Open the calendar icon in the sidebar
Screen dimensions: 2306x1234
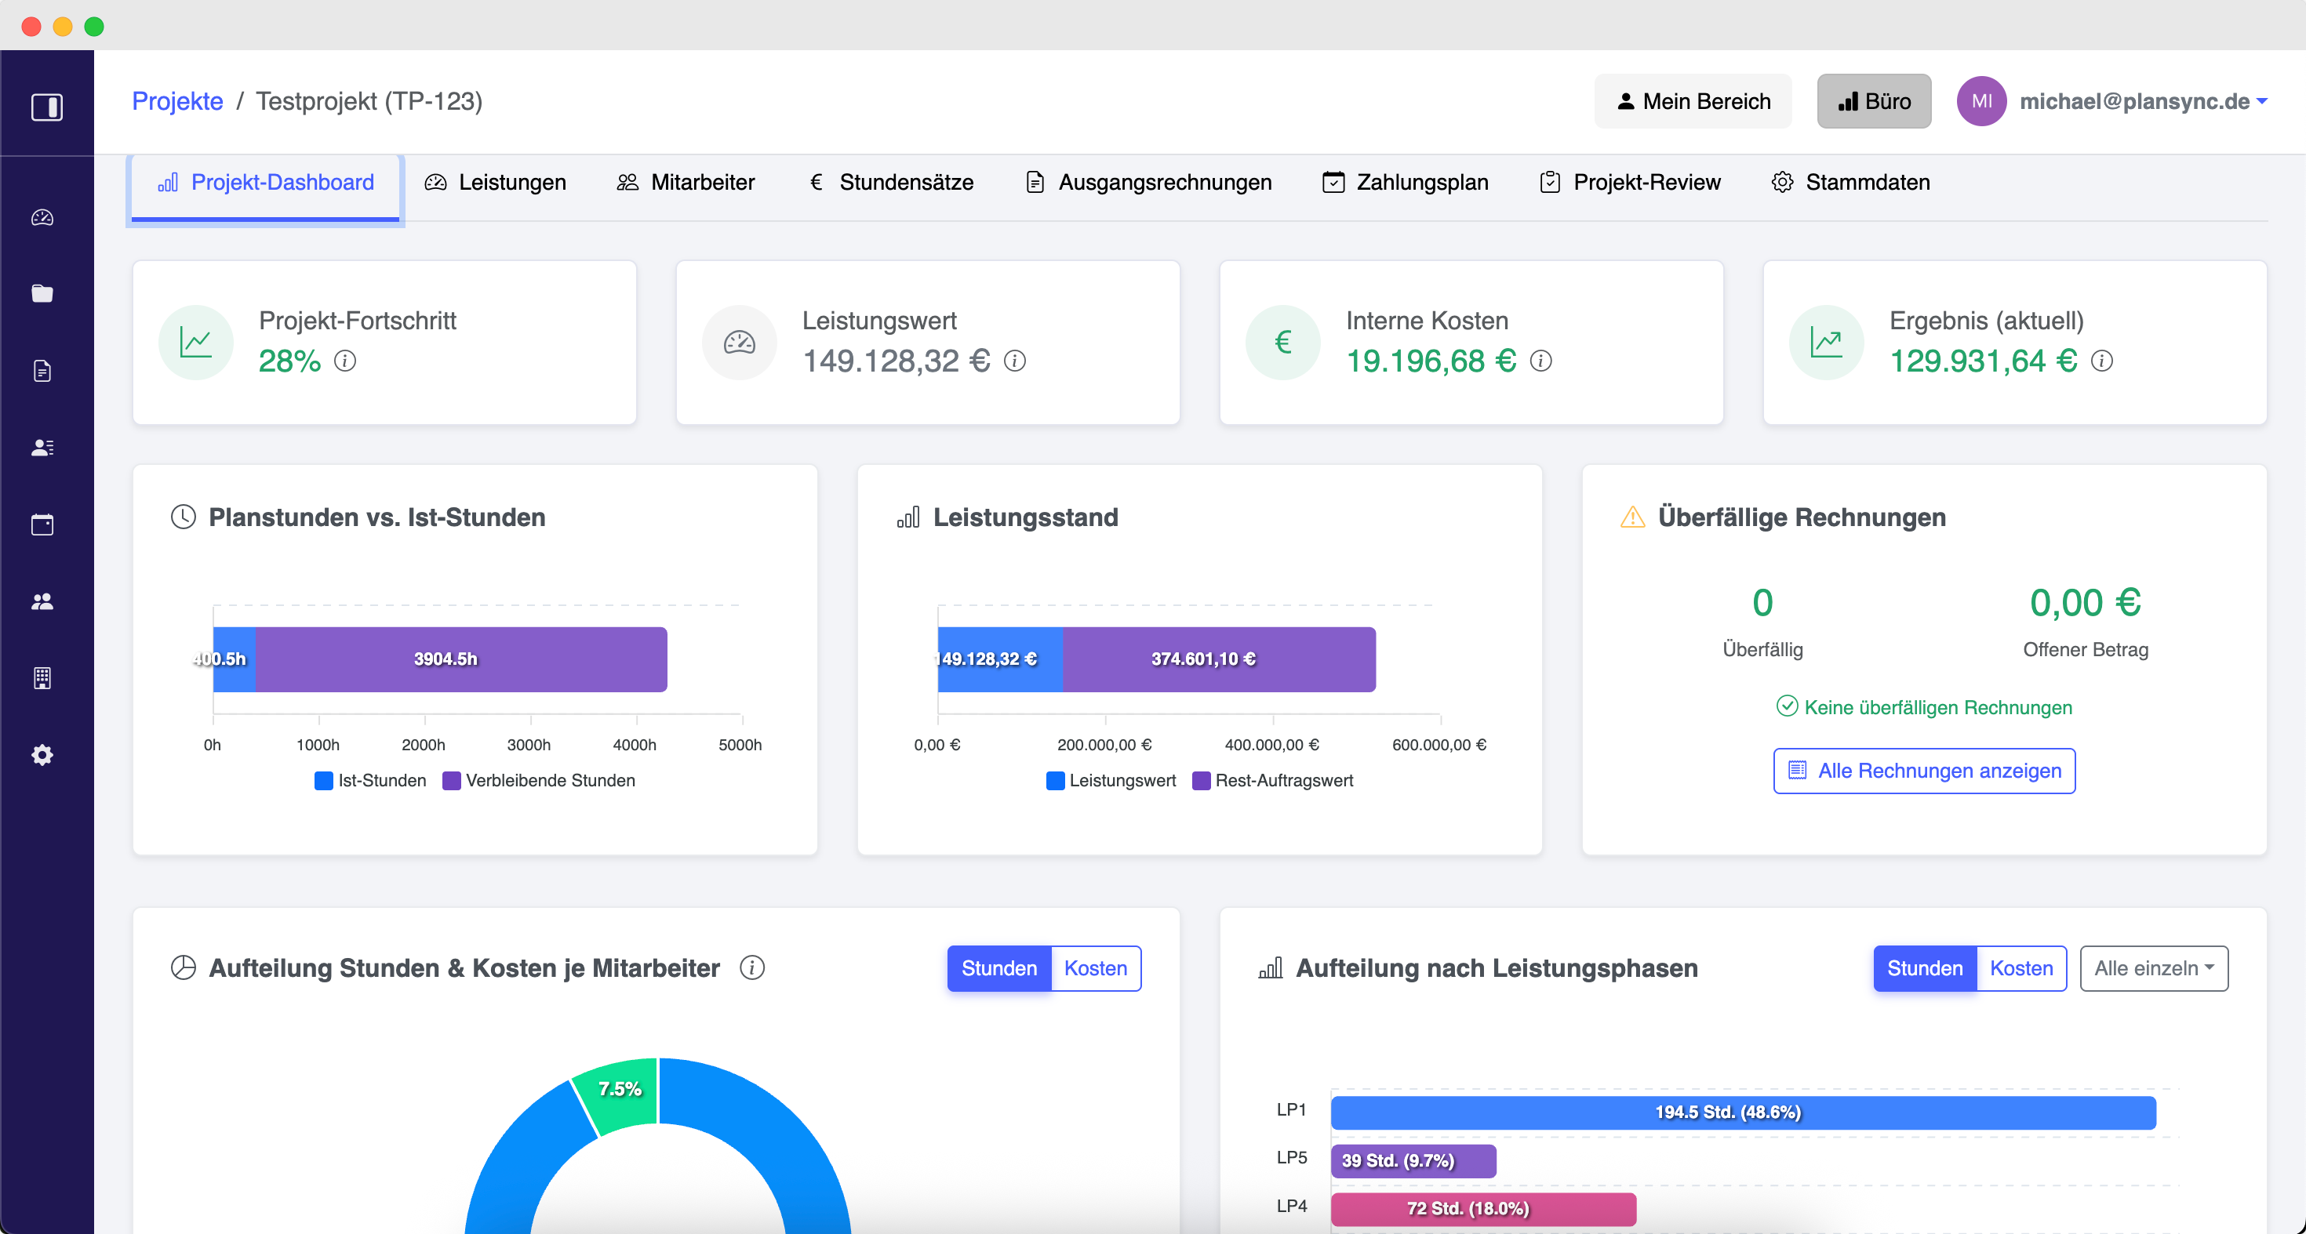pos(43,524)
